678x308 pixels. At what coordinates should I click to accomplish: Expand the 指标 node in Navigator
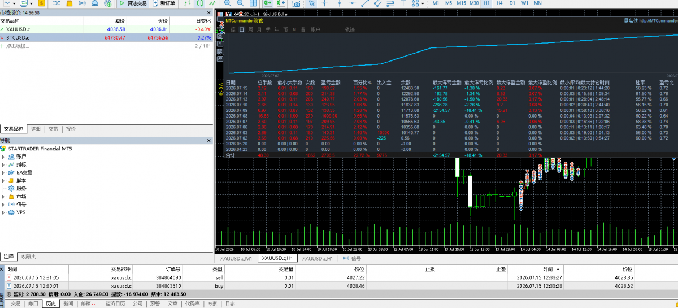3,164
